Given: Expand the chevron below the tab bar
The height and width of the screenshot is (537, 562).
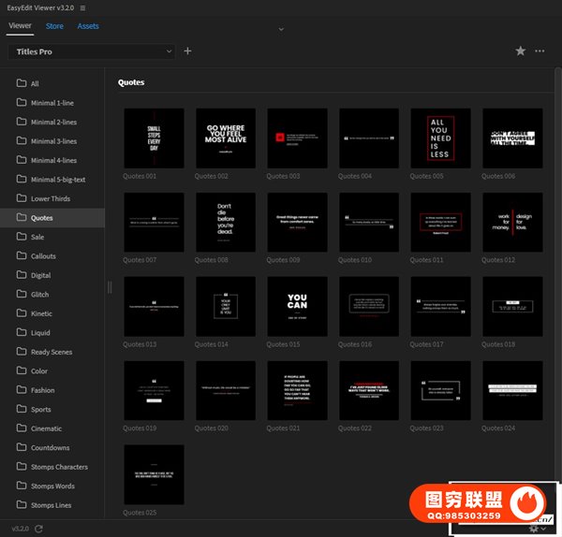Looking at the screenshot, I should point(280,30).
